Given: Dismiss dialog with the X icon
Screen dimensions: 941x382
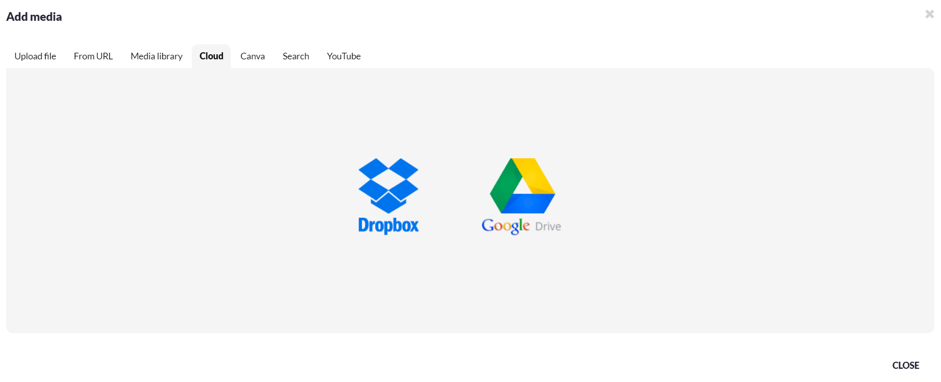Looking at the screenshot, I should 929,14.
